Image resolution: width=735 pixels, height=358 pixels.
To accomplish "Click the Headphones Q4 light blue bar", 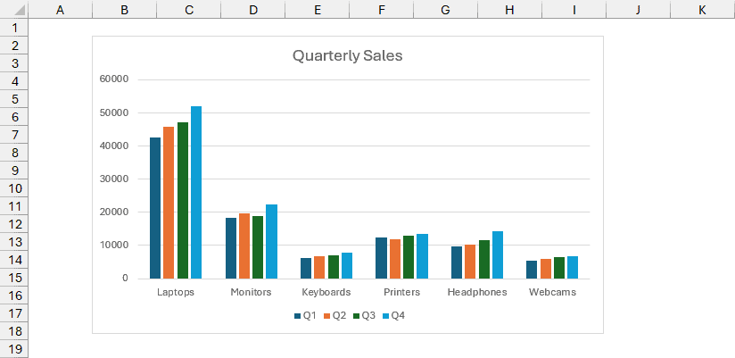I will click(498, 254).
